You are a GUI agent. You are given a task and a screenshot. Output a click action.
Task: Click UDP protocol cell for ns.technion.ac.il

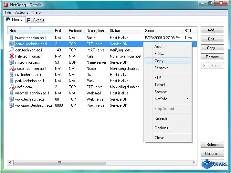72,62
